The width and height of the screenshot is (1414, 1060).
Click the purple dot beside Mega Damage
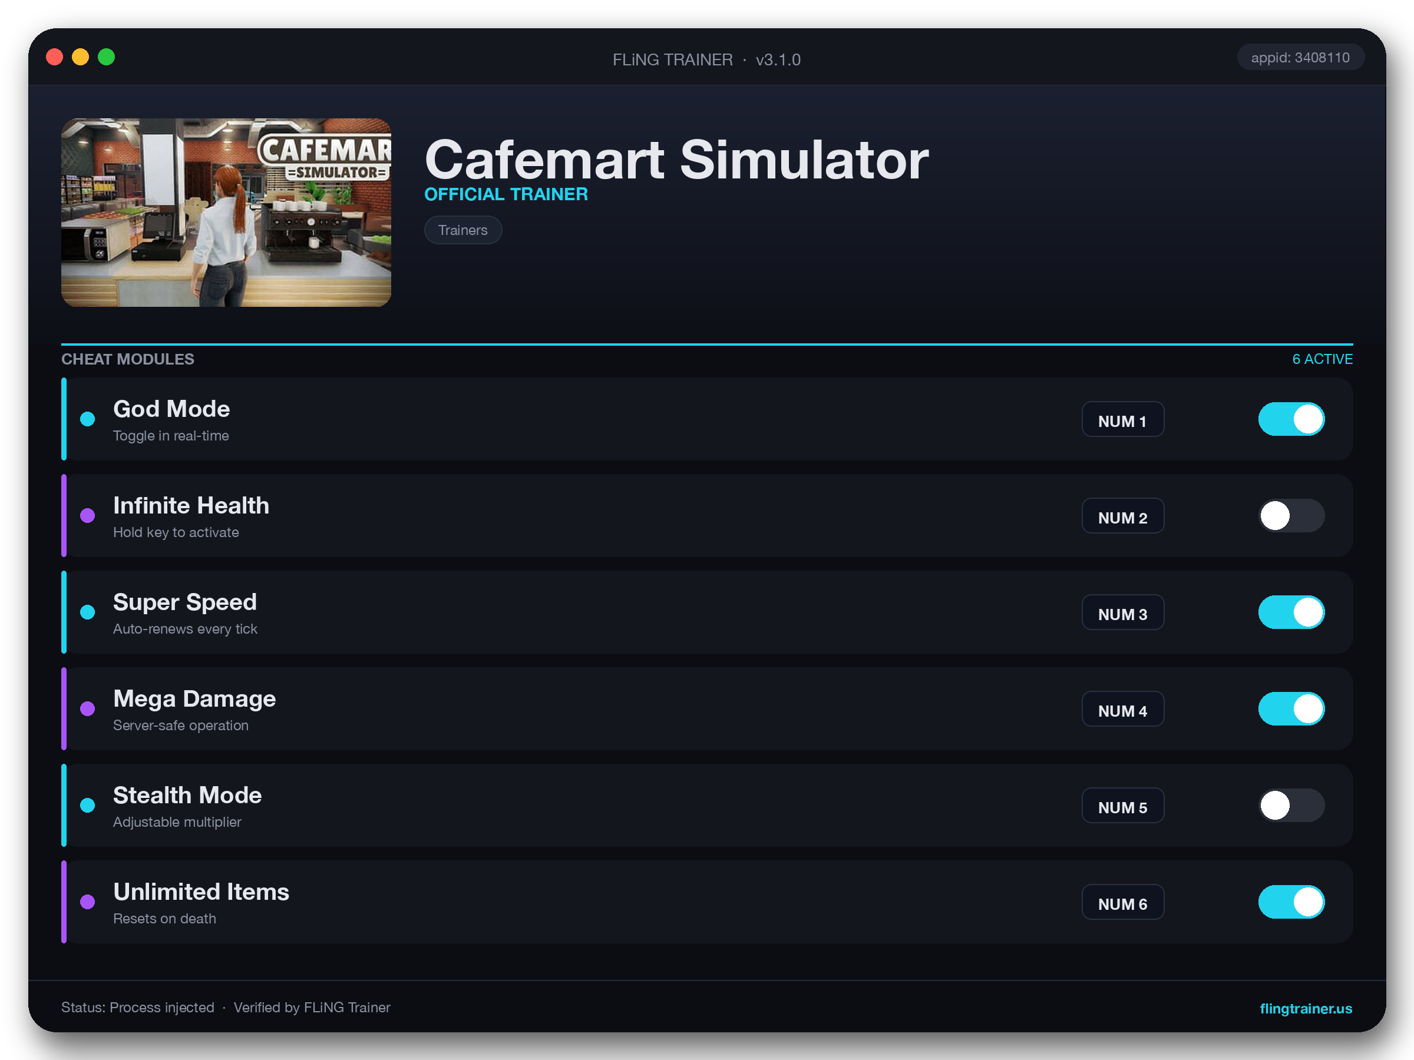[88, 708]
